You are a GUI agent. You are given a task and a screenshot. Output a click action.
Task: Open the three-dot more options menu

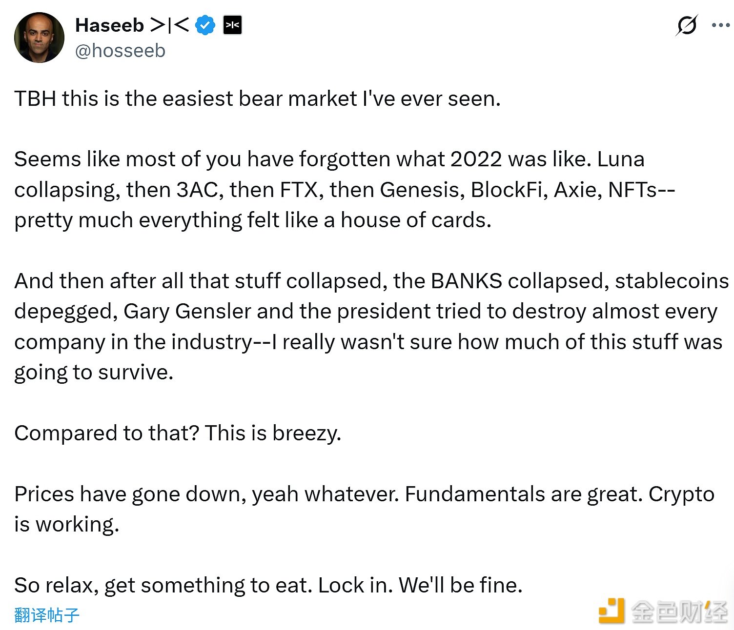point(720,25)
